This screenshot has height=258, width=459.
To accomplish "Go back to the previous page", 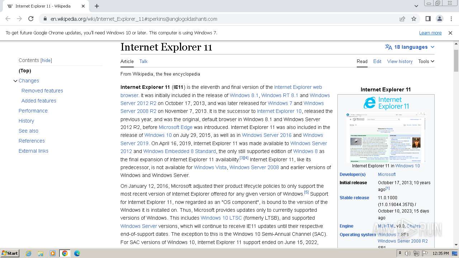I will click(8, 19).
